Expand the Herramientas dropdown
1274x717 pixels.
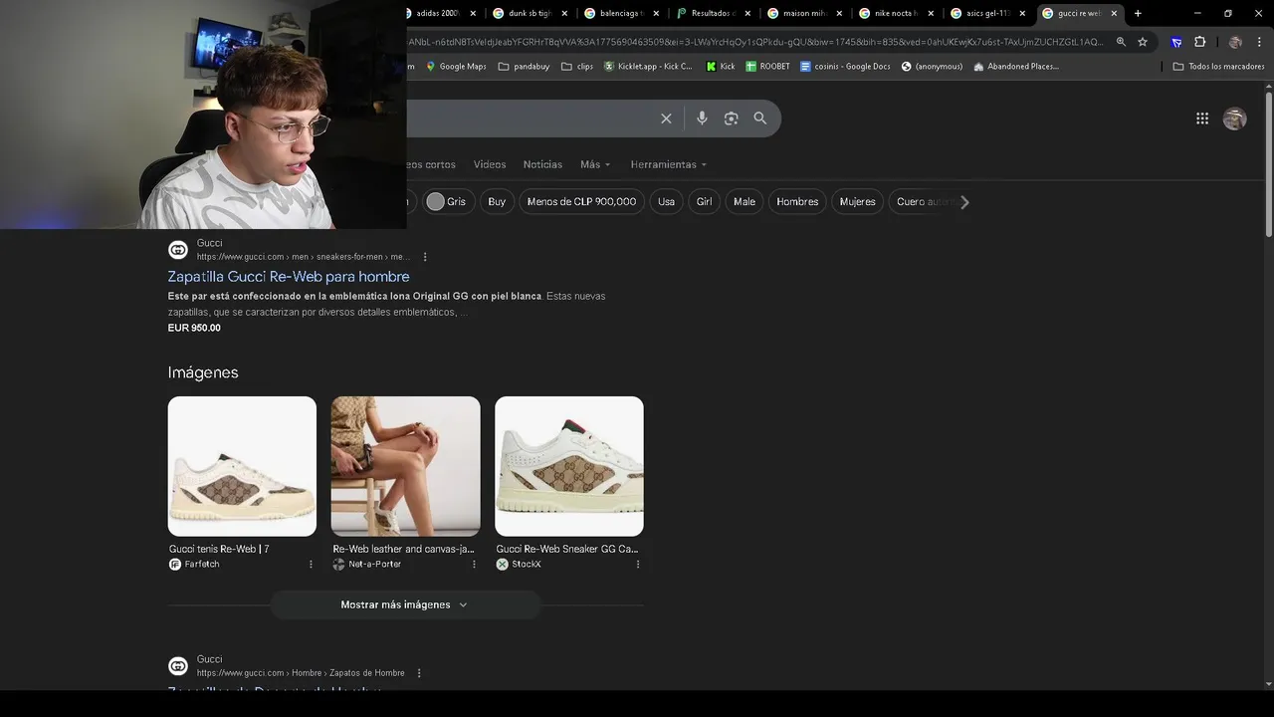tap(668, 164)
